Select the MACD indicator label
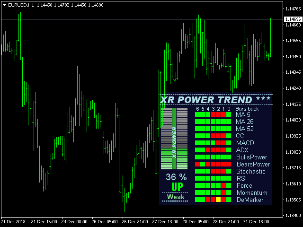303x227 pixels. pos(245,143)
